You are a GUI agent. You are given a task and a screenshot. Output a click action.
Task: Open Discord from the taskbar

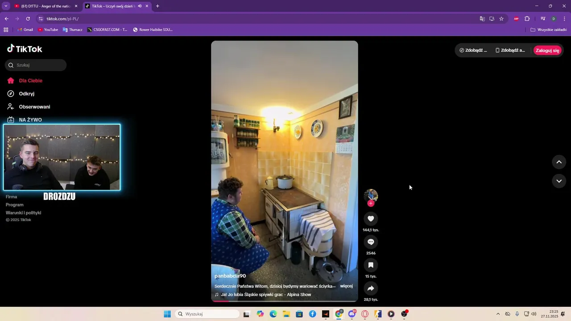point(352,314)
